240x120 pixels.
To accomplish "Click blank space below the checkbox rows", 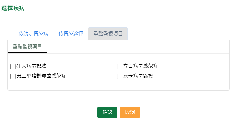I will (x=118, y=85).
